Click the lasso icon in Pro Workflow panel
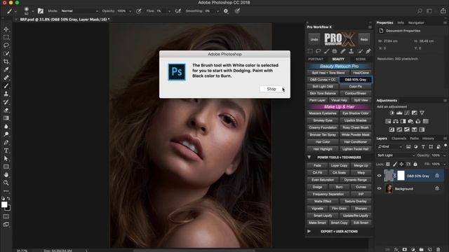This screenshot has height=252, width=449. pyautogui.click(x=318, y=51)
